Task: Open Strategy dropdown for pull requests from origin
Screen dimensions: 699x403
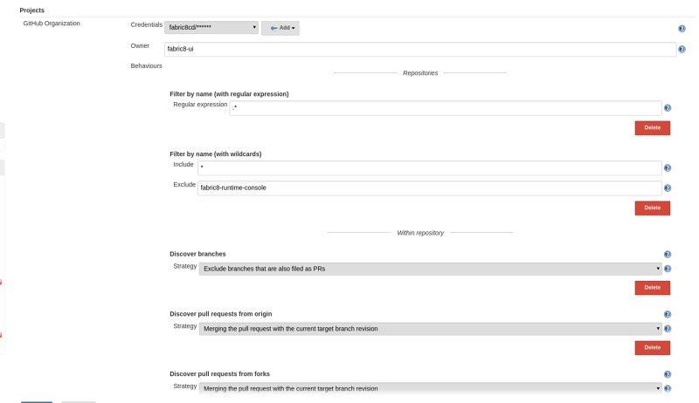Action: tap(431, 329)
